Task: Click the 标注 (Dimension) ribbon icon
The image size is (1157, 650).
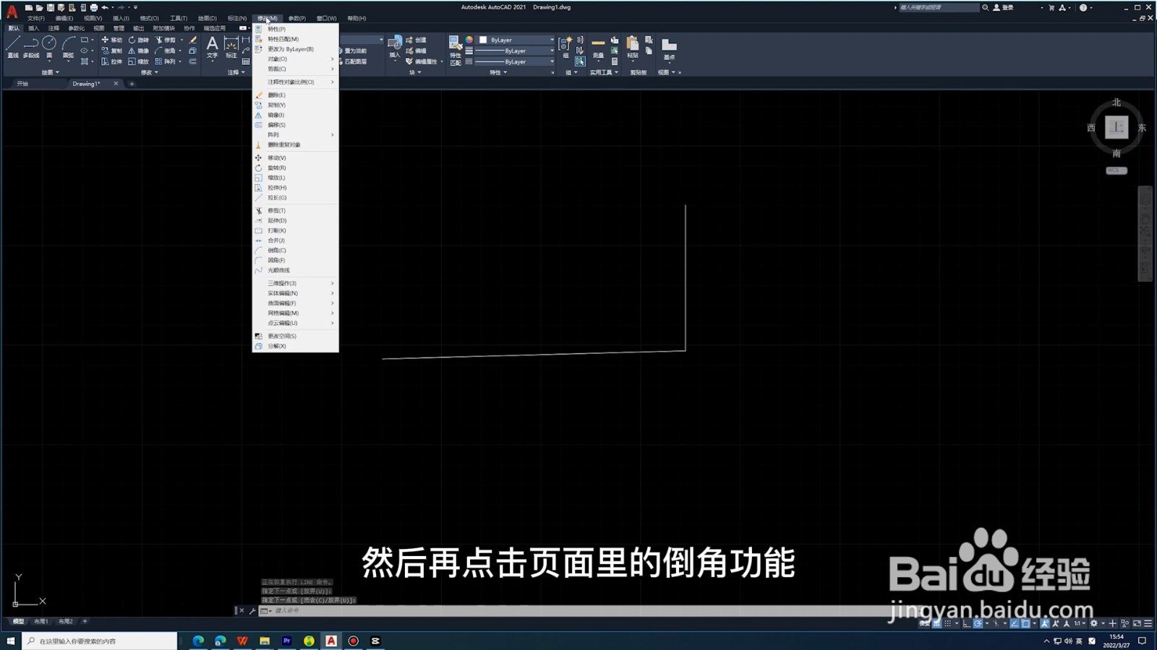Action: (x=231, y=45)
